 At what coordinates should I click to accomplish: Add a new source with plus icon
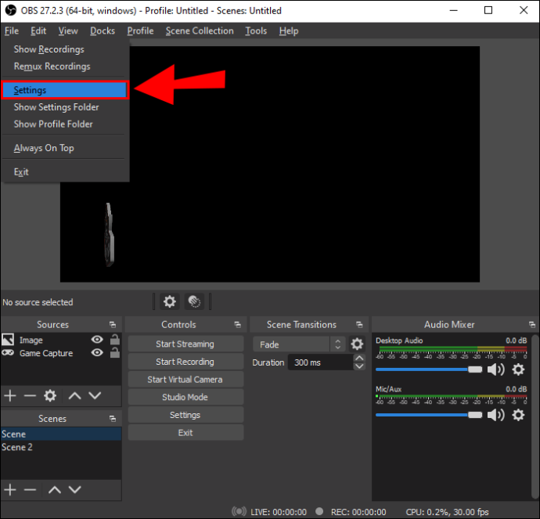(10, 395)
